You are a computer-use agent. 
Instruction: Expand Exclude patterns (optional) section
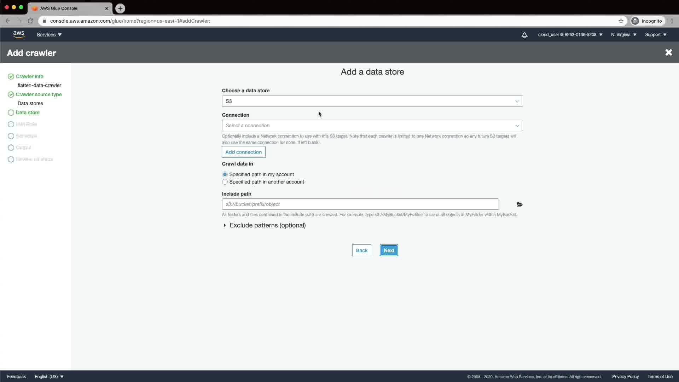[267, 225]
